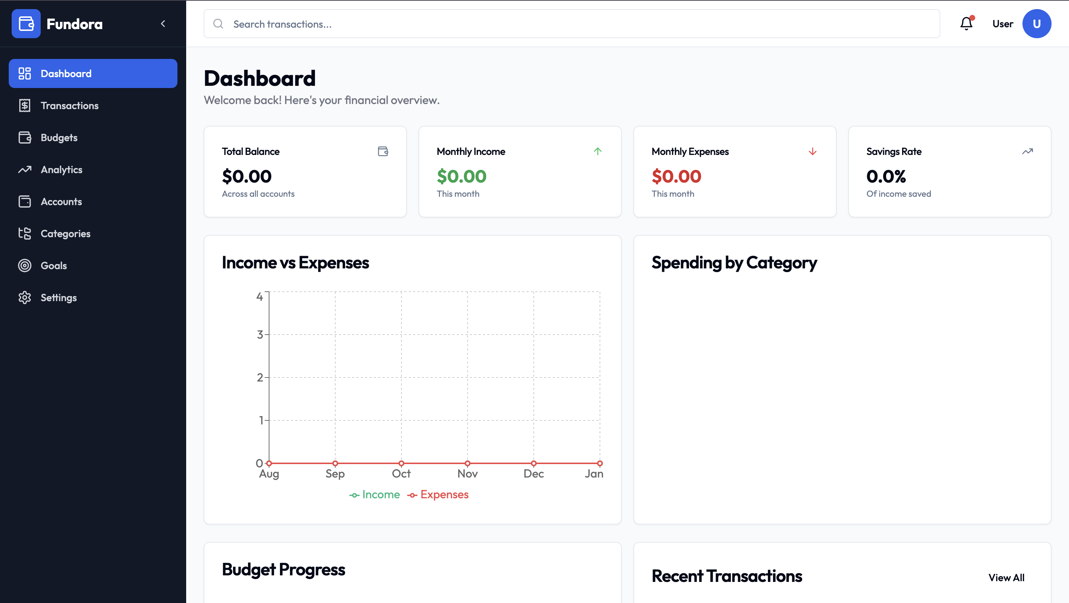
Task: Click the U avatar circle
Action: click(x=1037, y=24)
